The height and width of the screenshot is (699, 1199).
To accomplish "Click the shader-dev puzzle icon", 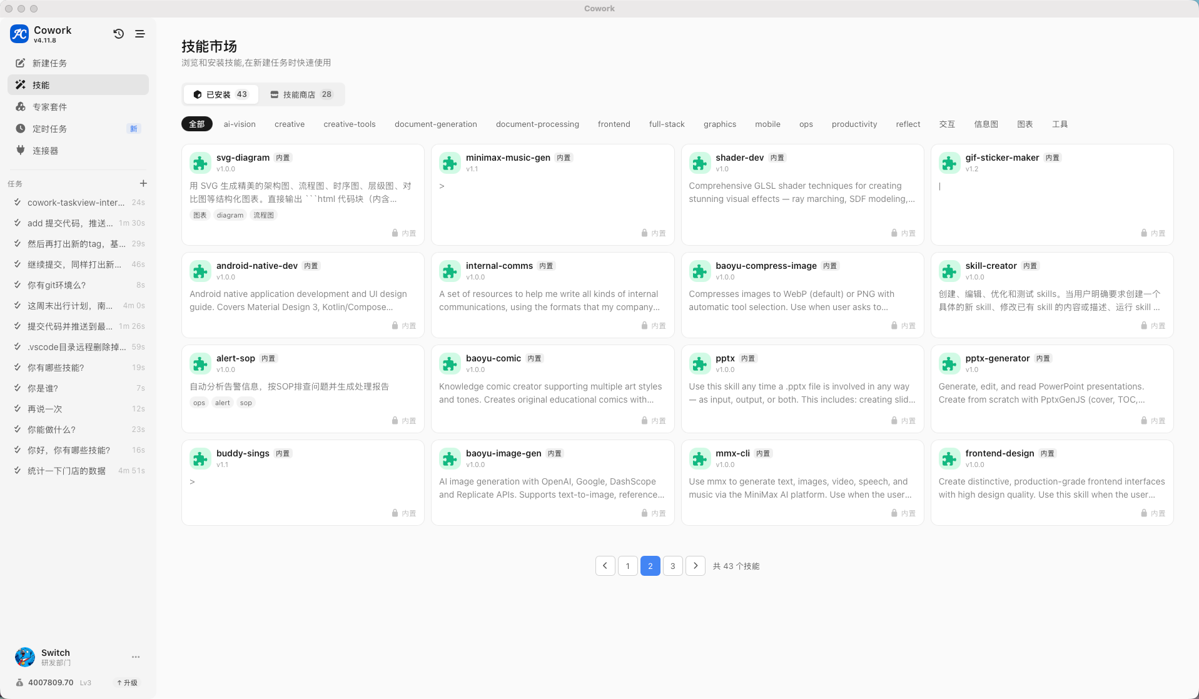I will point(699,163).
